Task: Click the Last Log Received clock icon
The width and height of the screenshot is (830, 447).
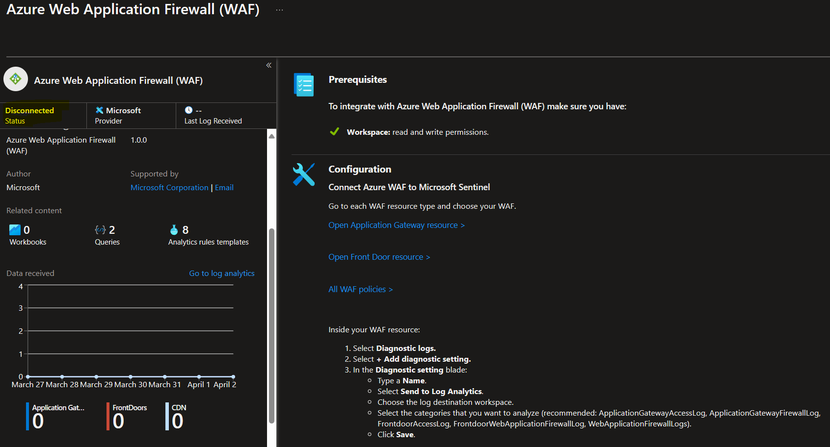Action: (188, 110)
